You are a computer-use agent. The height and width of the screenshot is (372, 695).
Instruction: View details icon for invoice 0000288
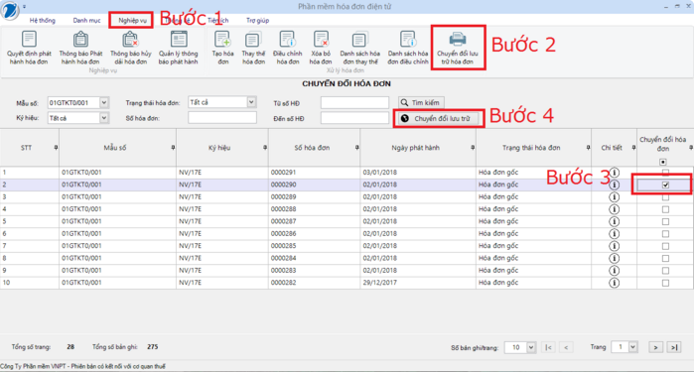tap(615, 209)
